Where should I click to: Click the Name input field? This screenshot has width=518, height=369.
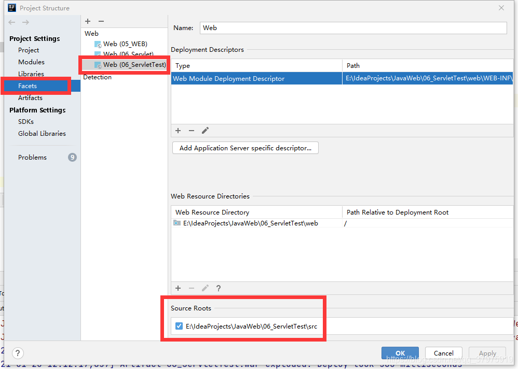(x=353, y=27)
